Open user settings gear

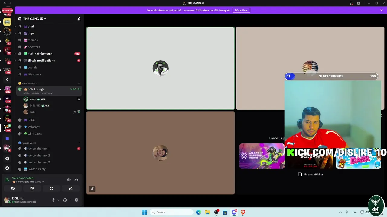(76, 200)
